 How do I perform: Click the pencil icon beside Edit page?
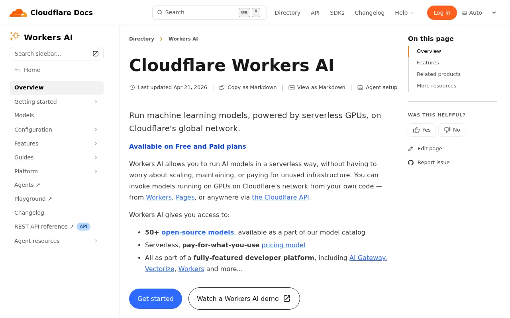tap(411, 149)
